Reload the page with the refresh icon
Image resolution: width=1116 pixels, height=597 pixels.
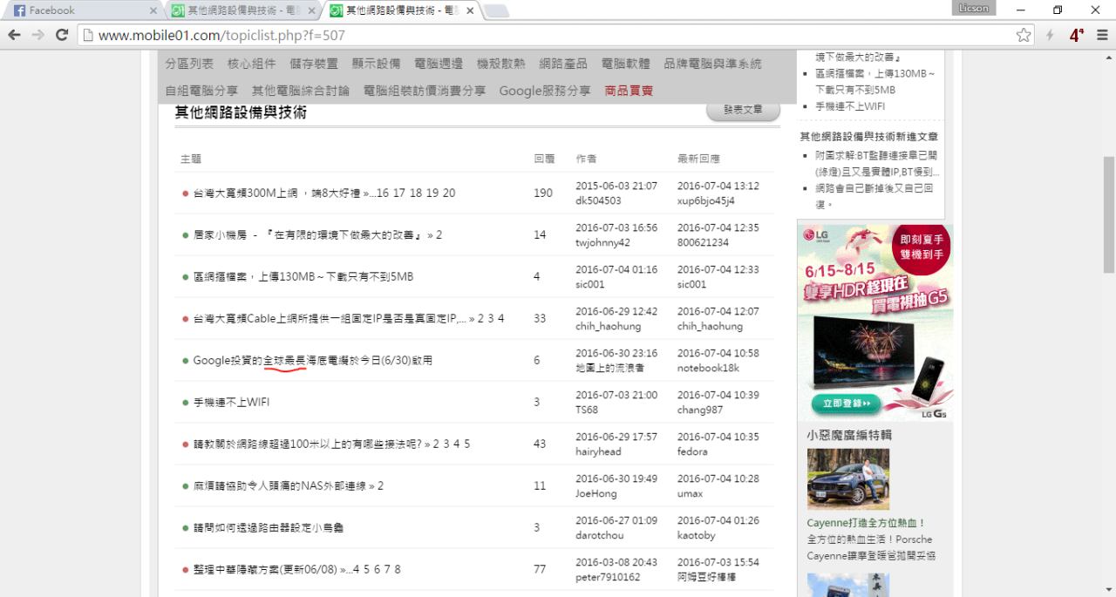pyautogui.click(x=62, y=35)
